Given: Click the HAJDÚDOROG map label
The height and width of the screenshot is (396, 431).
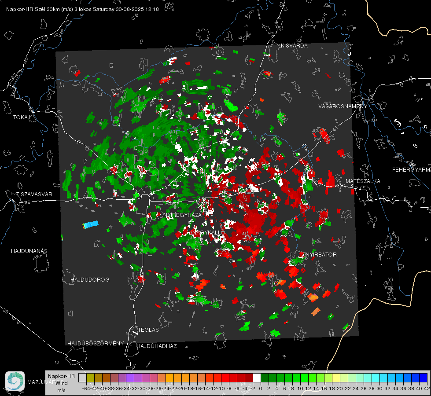Looking at the screenshot, I should coord(90,280).
